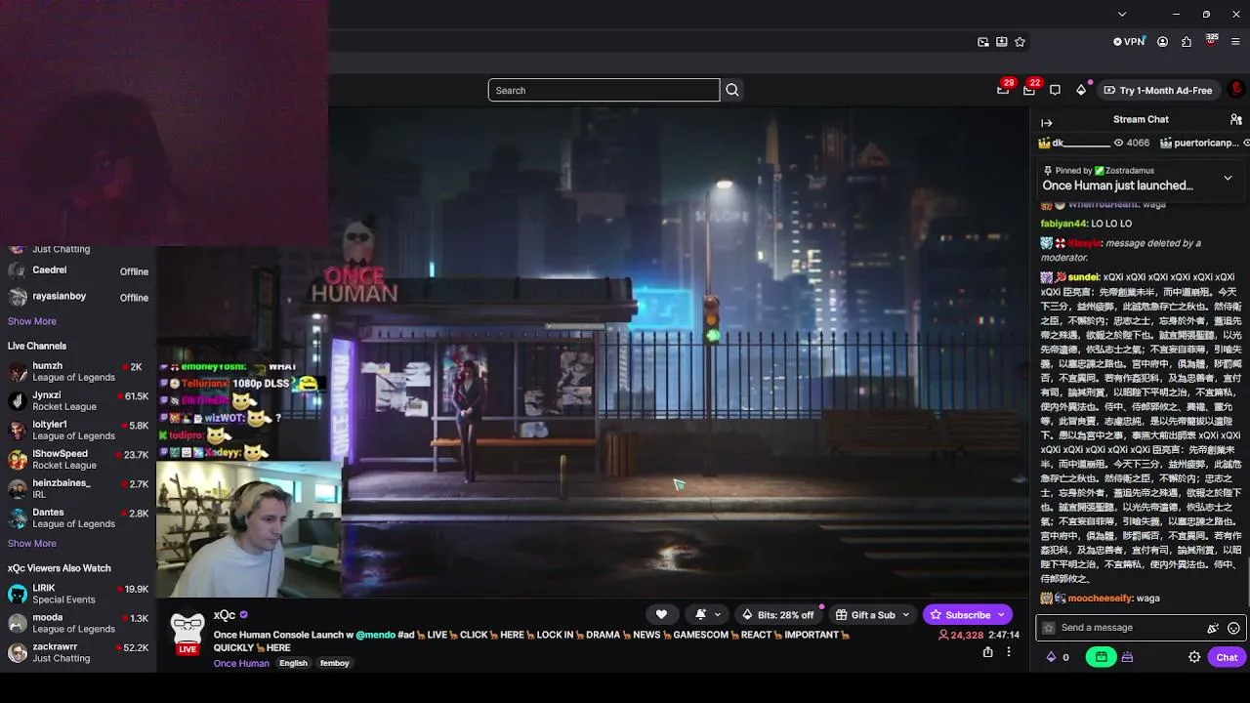Open heinzbaines_ IRL stream

point(78,489)
